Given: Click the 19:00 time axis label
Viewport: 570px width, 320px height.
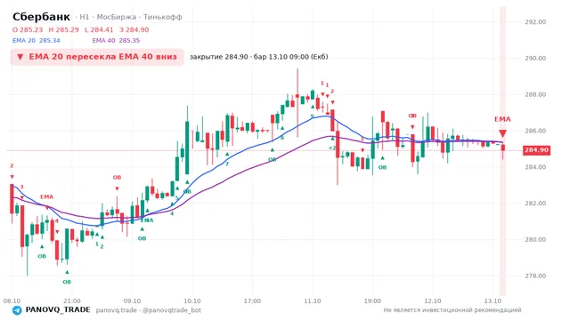Looking at the screenshot, I should [372, 301].
